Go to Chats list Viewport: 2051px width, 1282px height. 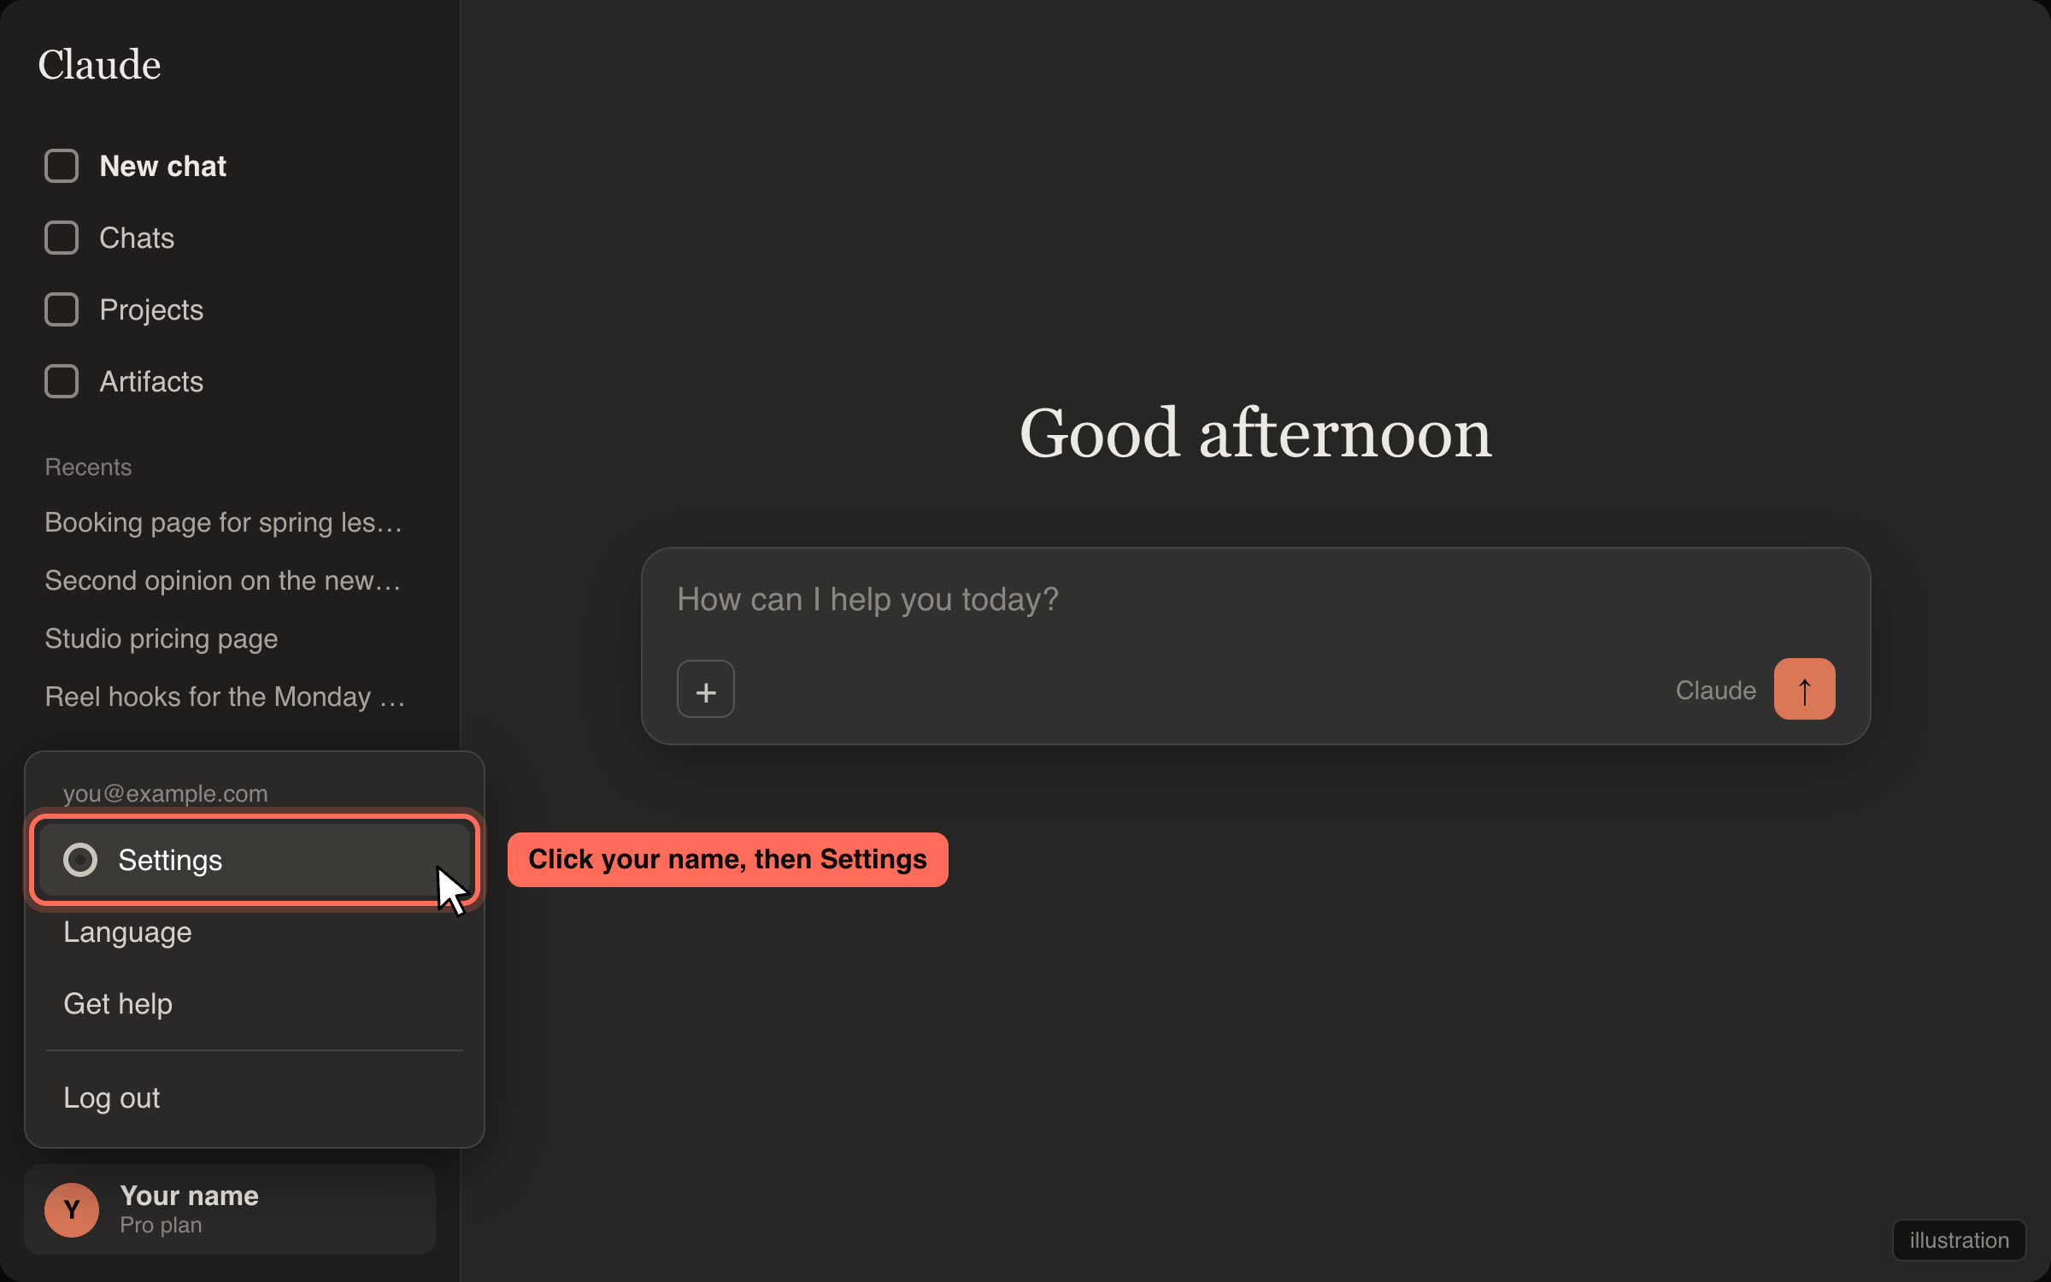pyautogui.click(x=137, y=238)
